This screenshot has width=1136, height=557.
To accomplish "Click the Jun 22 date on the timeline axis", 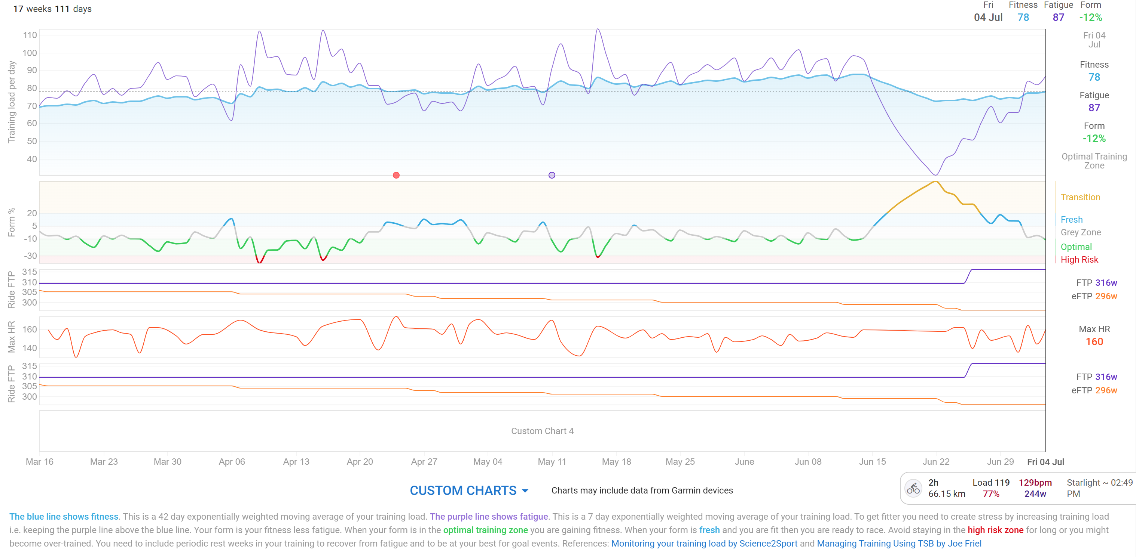I will pyautogui.click(x=936, y=461).
